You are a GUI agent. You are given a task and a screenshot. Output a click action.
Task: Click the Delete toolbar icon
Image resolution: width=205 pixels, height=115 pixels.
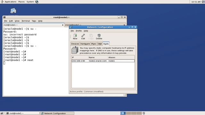(x=99, y=37)
